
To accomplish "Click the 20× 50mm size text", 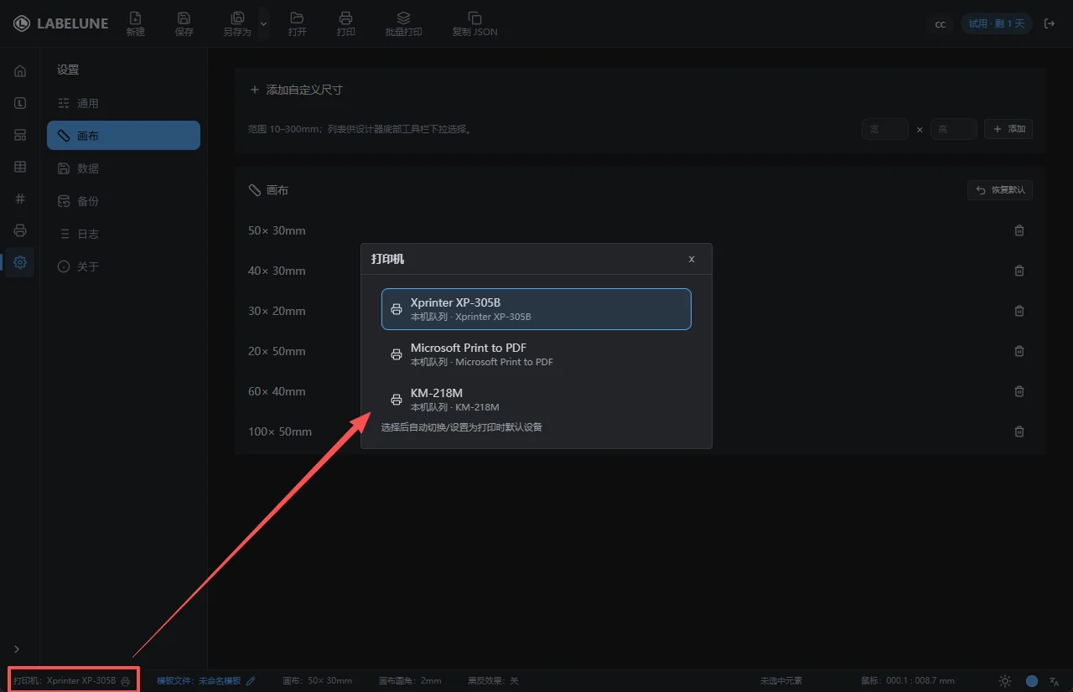I will click(277, 351).
